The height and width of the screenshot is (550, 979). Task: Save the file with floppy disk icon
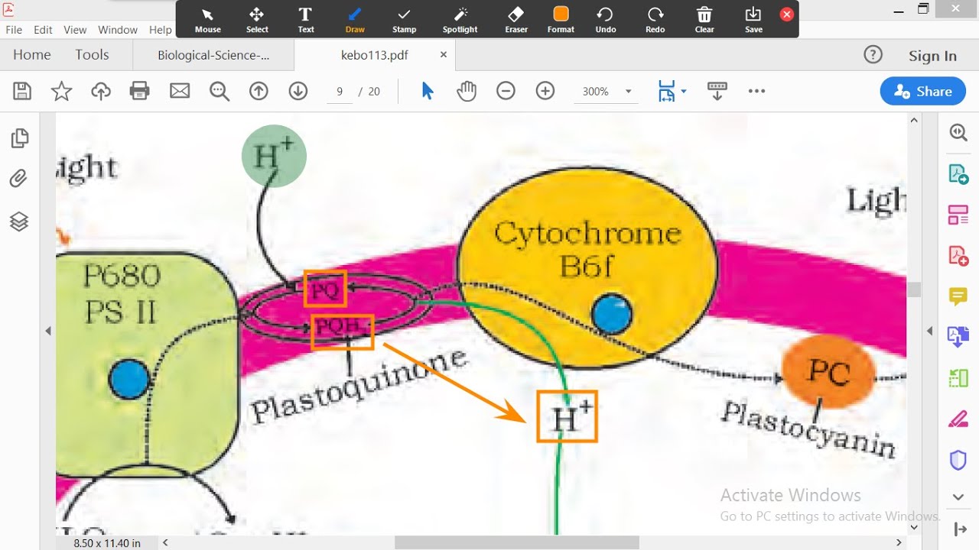pyautogui.click(x=22, y=92)
